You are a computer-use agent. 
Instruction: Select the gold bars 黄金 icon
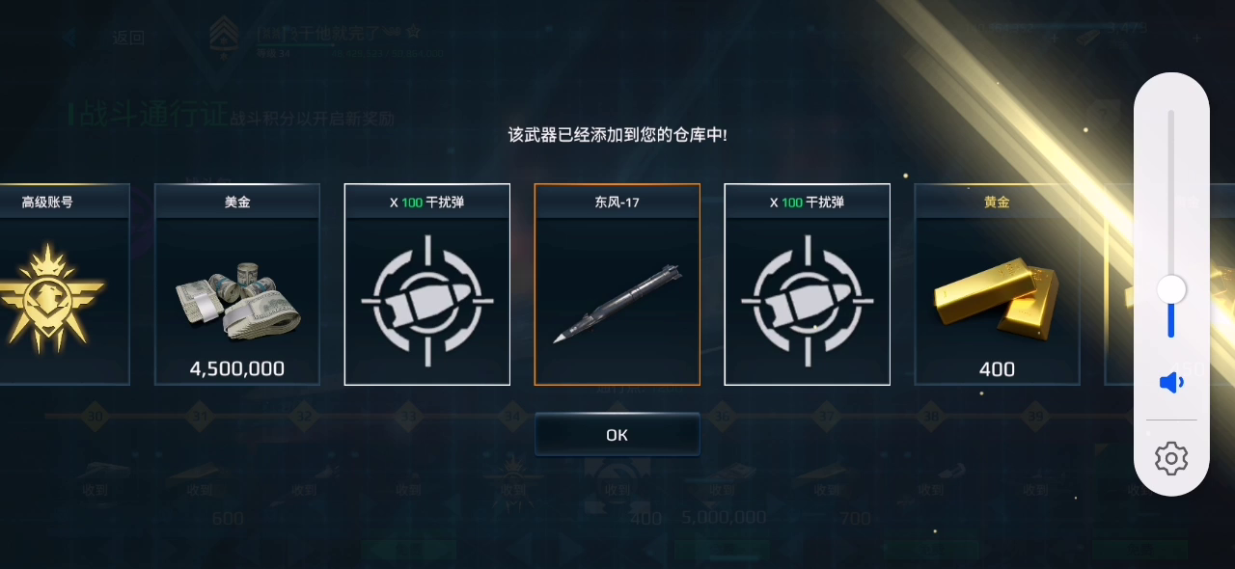[997, 297]
